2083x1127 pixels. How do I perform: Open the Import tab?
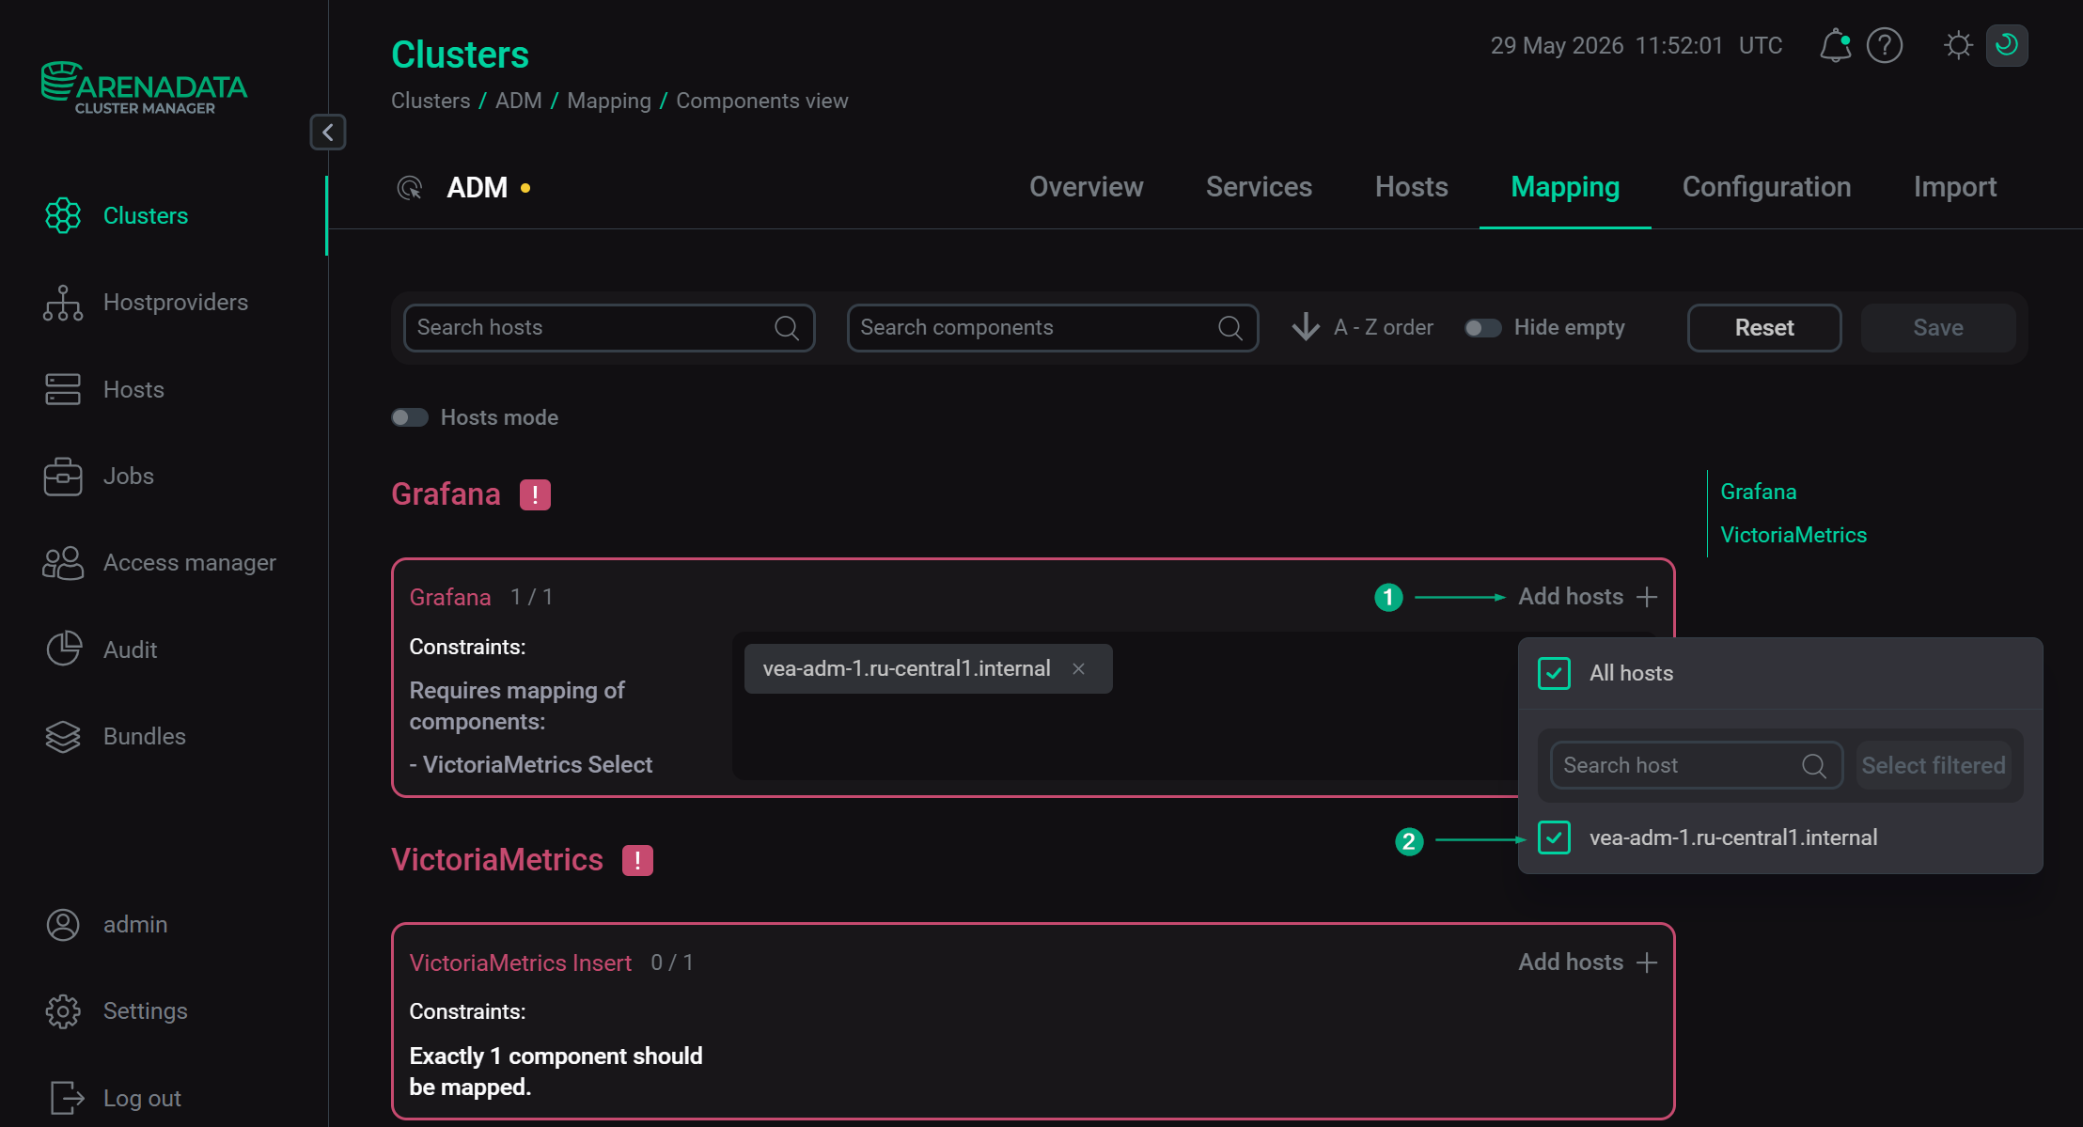coord(1955,187)
